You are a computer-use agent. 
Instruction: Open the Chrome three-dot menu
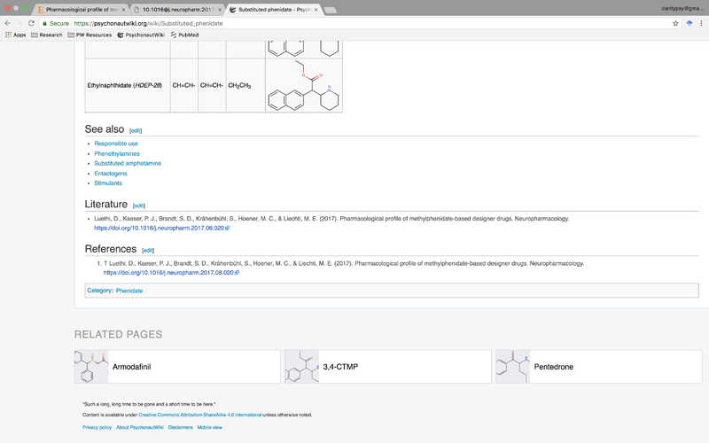[702, 22]
